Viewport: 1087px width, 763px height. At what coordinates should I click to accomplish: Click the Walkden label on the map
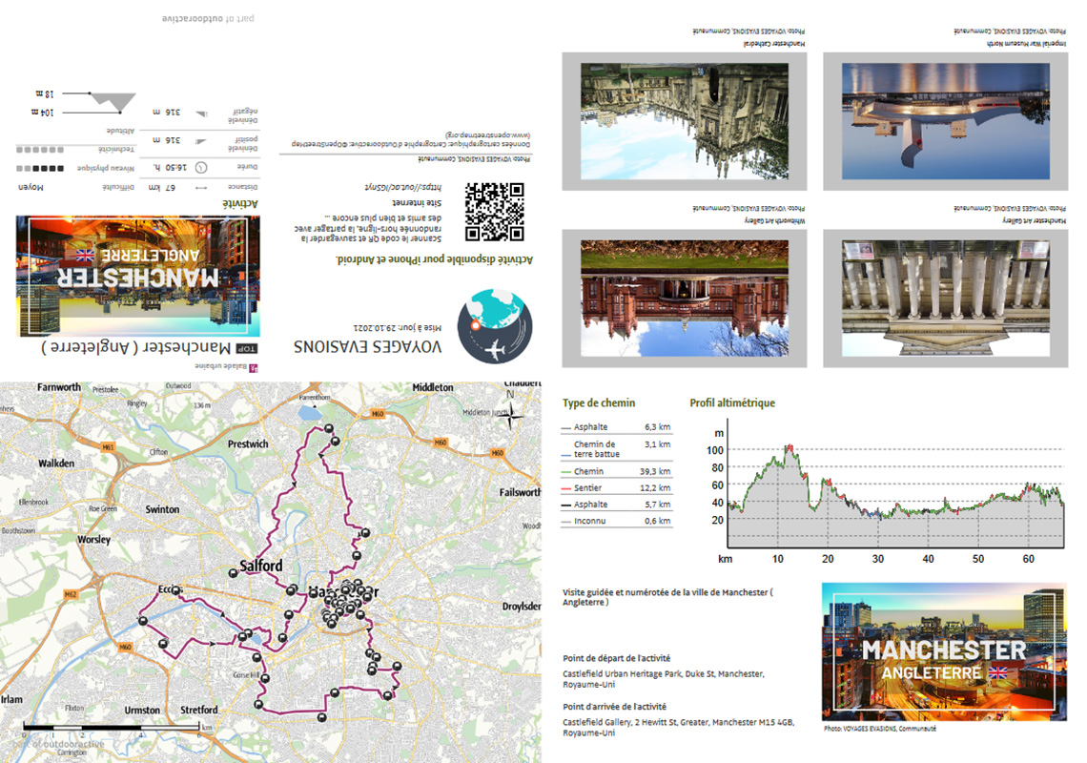pyautogui.click(x=56, y=463)
